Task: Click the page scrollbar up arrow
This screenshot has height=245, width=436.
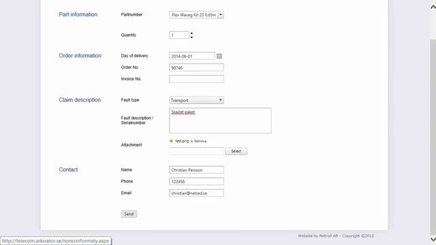Action: click(x=433, y=7)
